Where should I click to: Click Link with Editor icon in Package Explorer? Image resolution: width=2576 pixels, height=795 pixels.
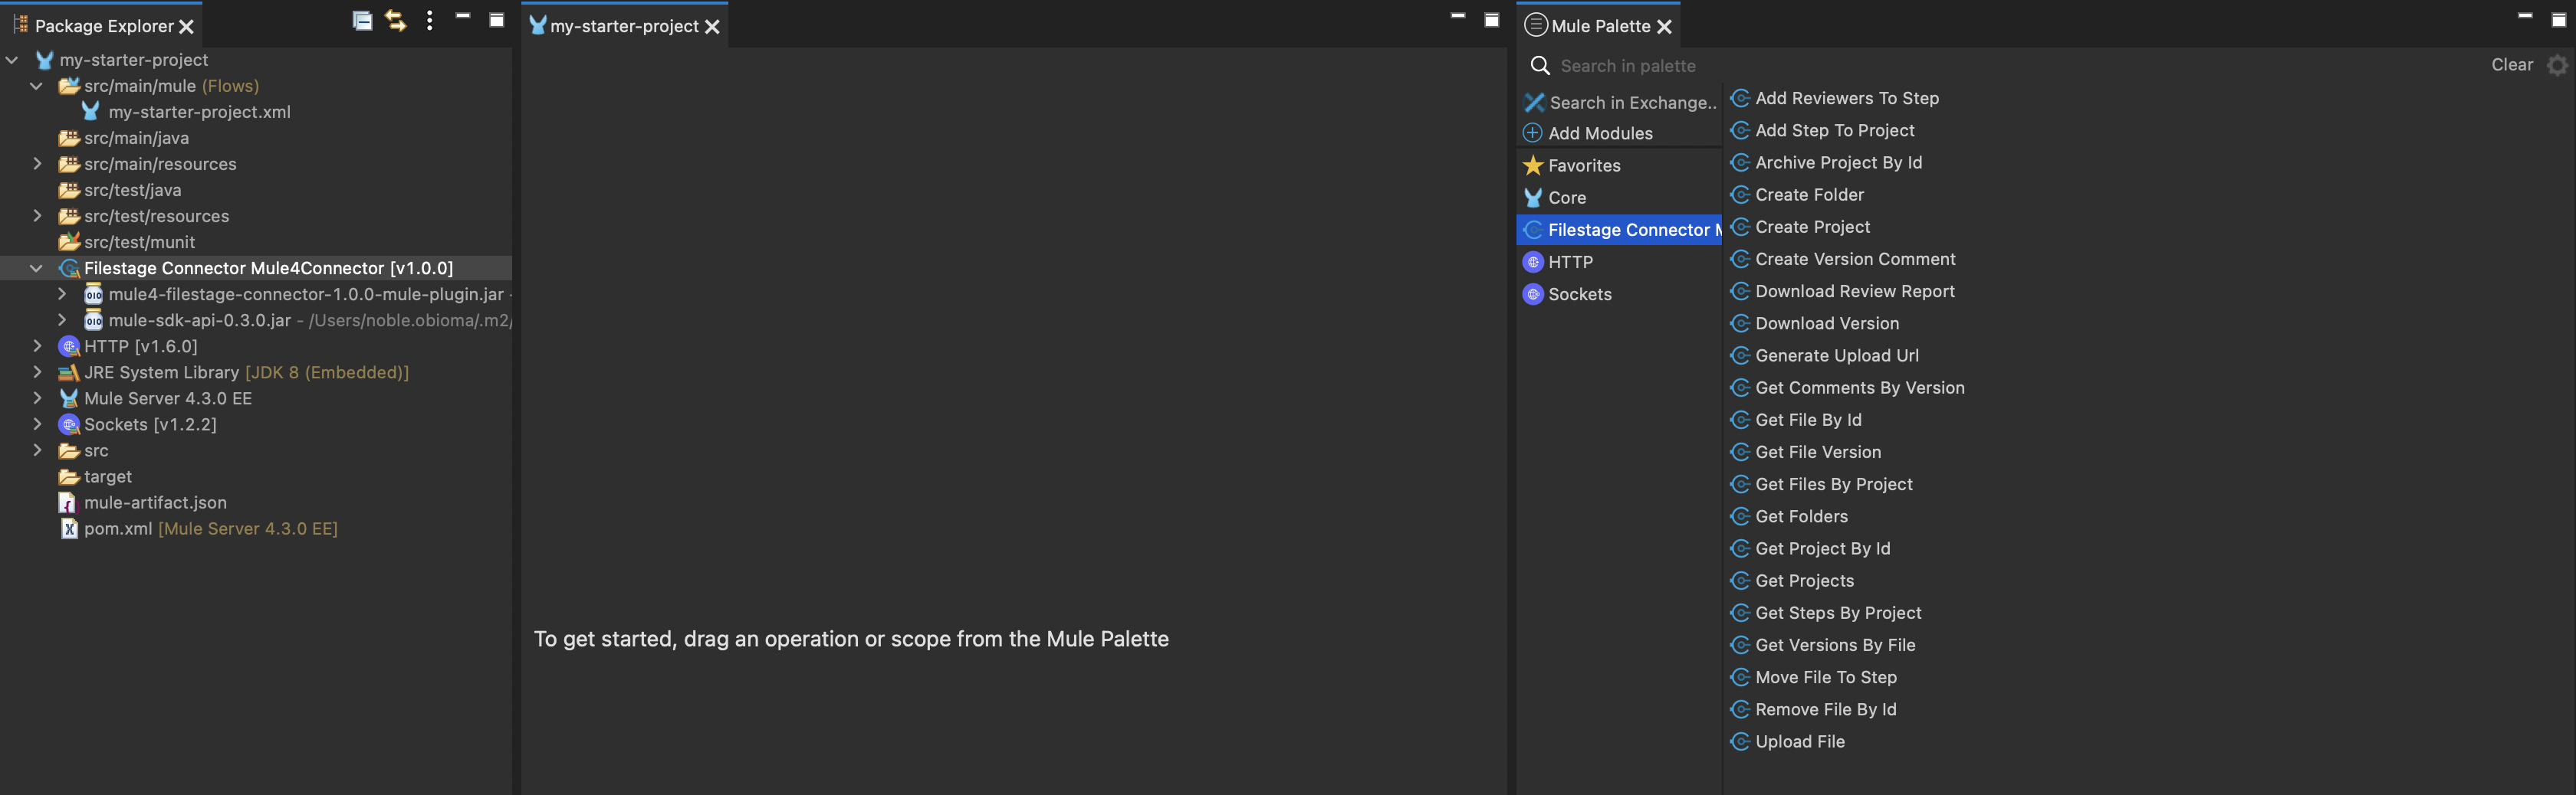(x=396, y=21)
